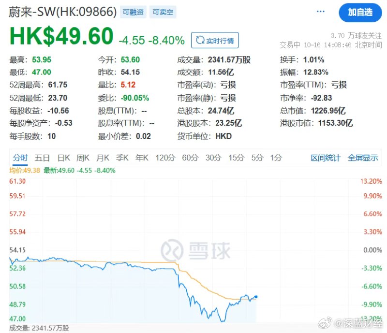387x333 pixels.
Task: Click the current price HK$49.60
Action: [61, 36]
